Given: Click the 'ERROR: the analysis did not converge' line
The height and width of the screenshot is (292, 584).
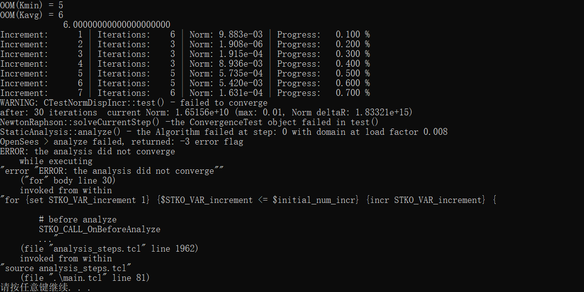Looking at the screenshot, I should click(88, 151).
